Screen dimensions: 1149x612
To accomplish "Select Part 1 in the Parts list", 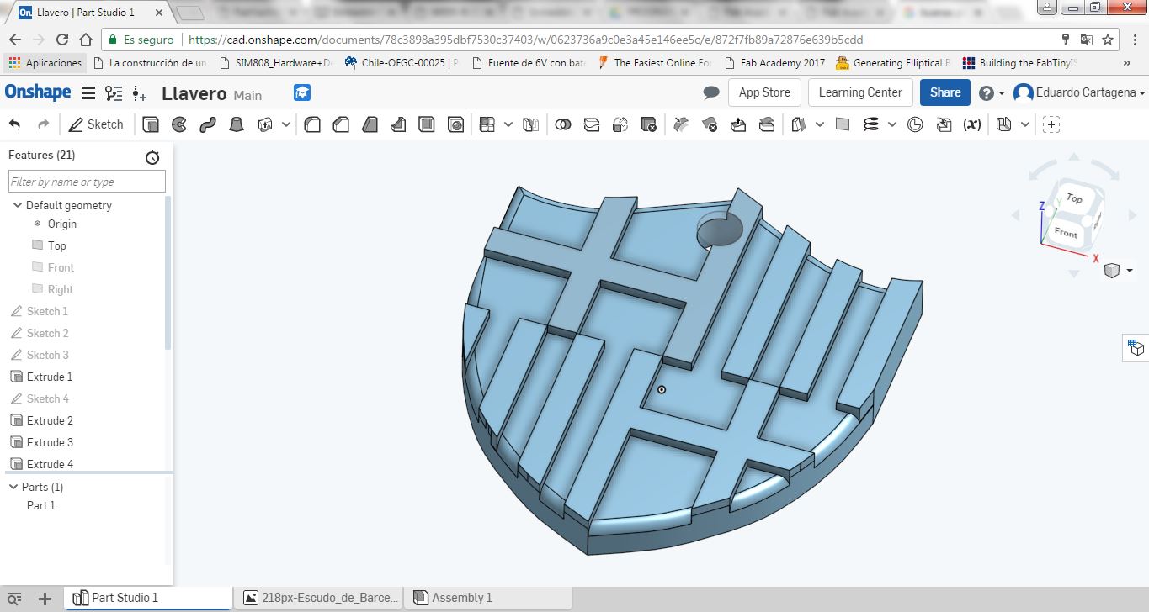I will [41, 505].
